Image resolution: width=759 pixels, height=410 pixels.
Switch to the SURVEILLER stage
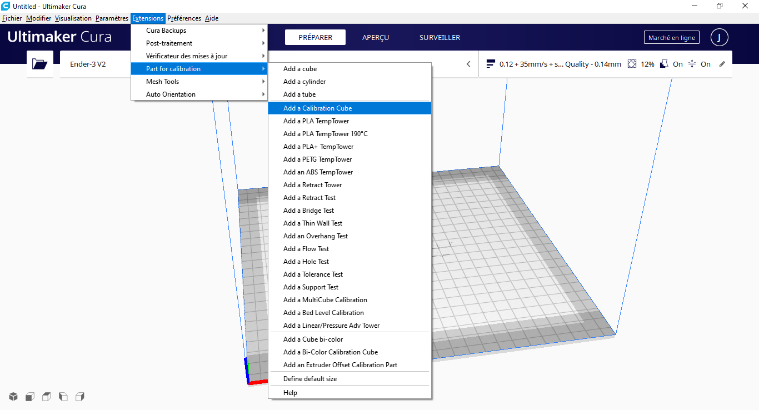tap(440, 38)
